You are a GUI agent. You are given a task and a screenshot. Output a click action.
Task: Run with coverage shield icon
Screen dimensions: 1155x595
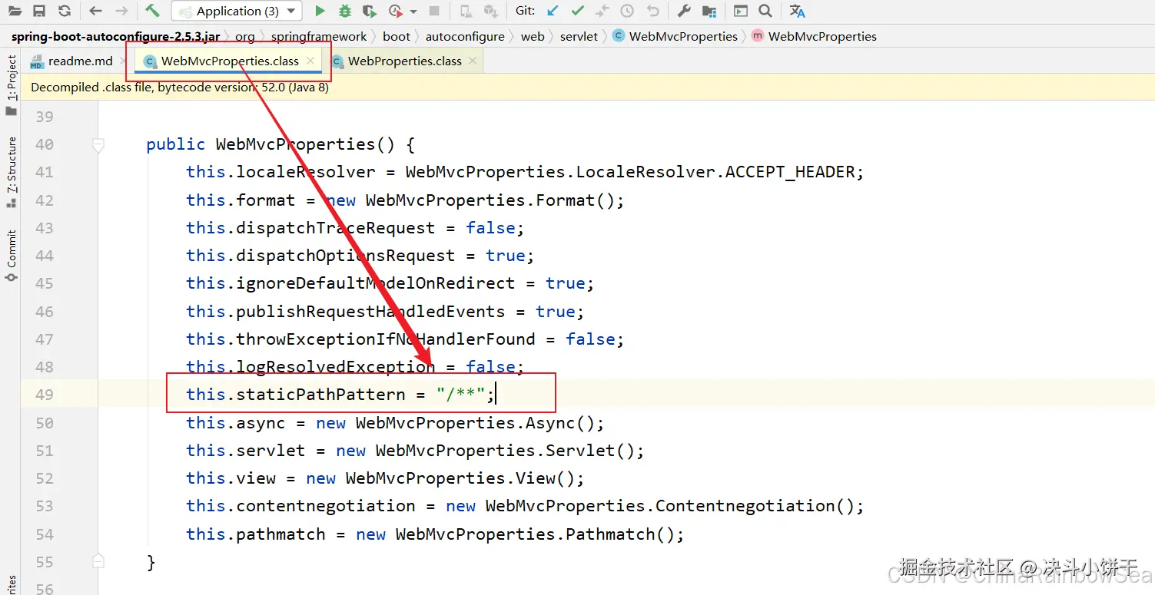click(370, 11)
